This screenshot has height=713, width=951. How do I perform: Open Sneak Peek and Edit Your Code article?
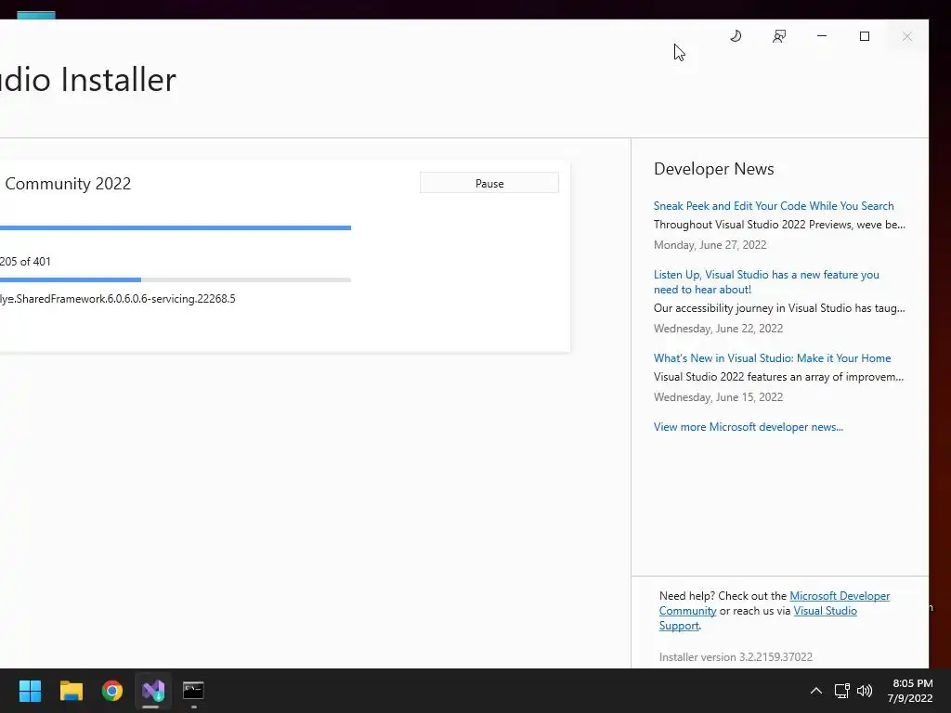coord(774,205)
